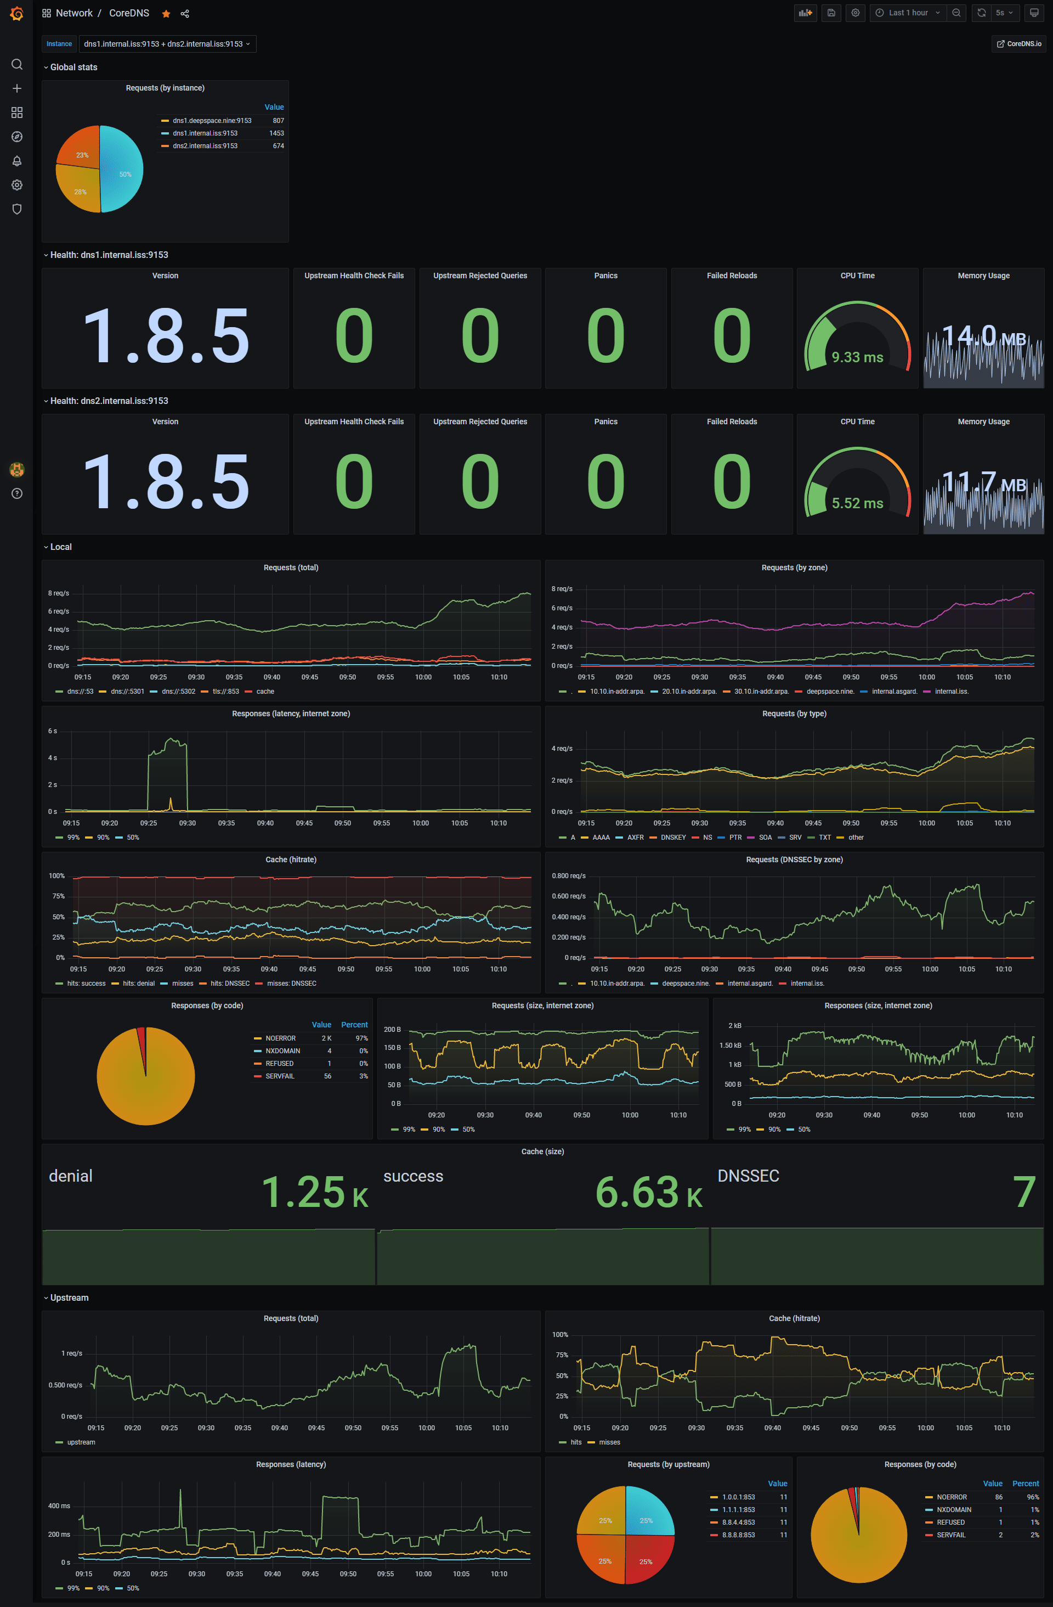Toggle the NOERROR series in Responses by code
Image resolution: width=1053 pixels, height=1607 pixels.
pos(280,1038)
